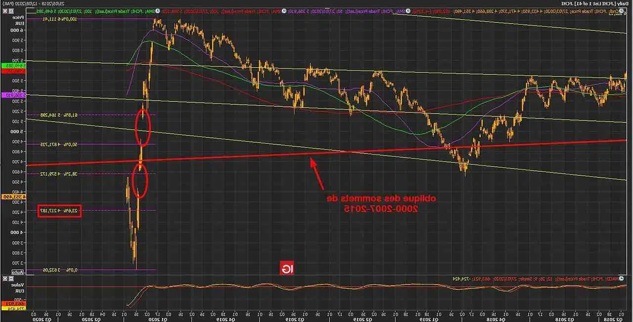Click the purple 5 356,910 price axis tag
Image resolution: width=633 pixels, height=322 pixels.
(x=13, y=94)
